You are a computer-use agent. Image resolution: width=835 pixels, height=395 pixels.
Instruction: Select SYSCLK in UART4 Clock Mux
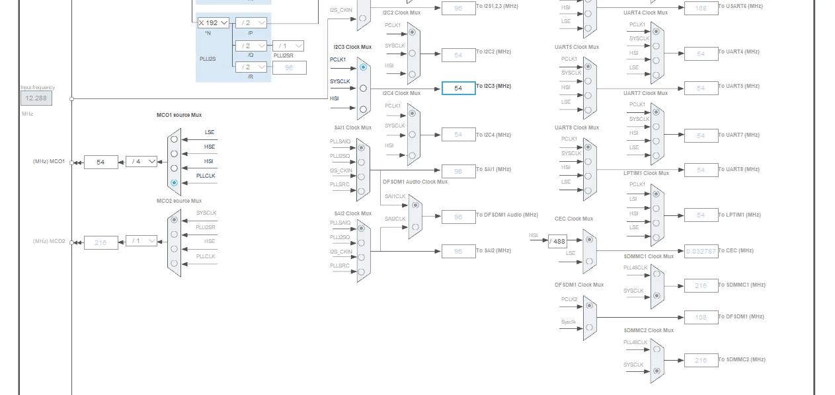click(656, 46)
